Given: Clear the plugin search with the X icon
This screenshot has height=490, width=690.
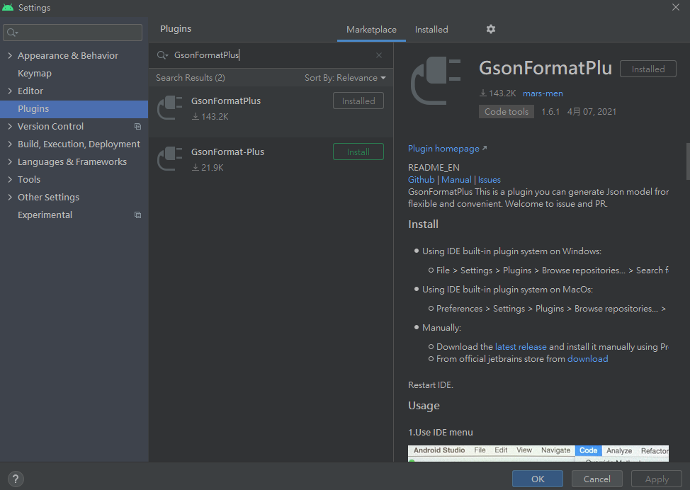Looking at the screenshot, I should point(379,55).
